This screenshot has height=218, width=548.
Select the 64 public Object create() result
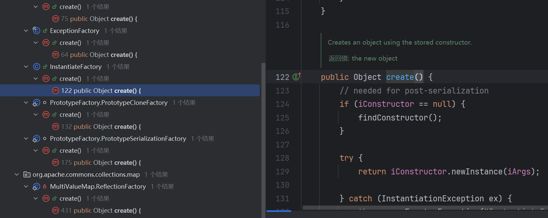point(99,55)
